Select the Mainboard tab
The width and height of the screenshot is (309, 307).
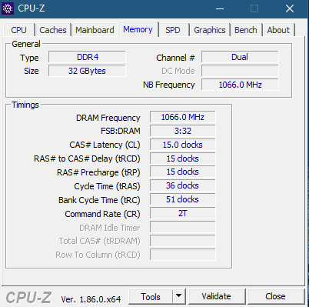click(95, 30)
